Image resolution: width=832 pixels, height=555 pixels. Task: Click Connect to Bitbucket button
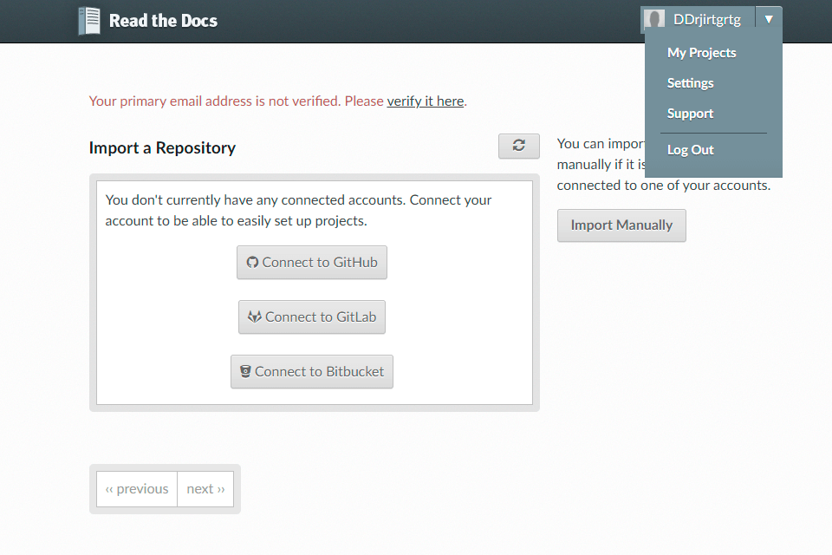312,372
